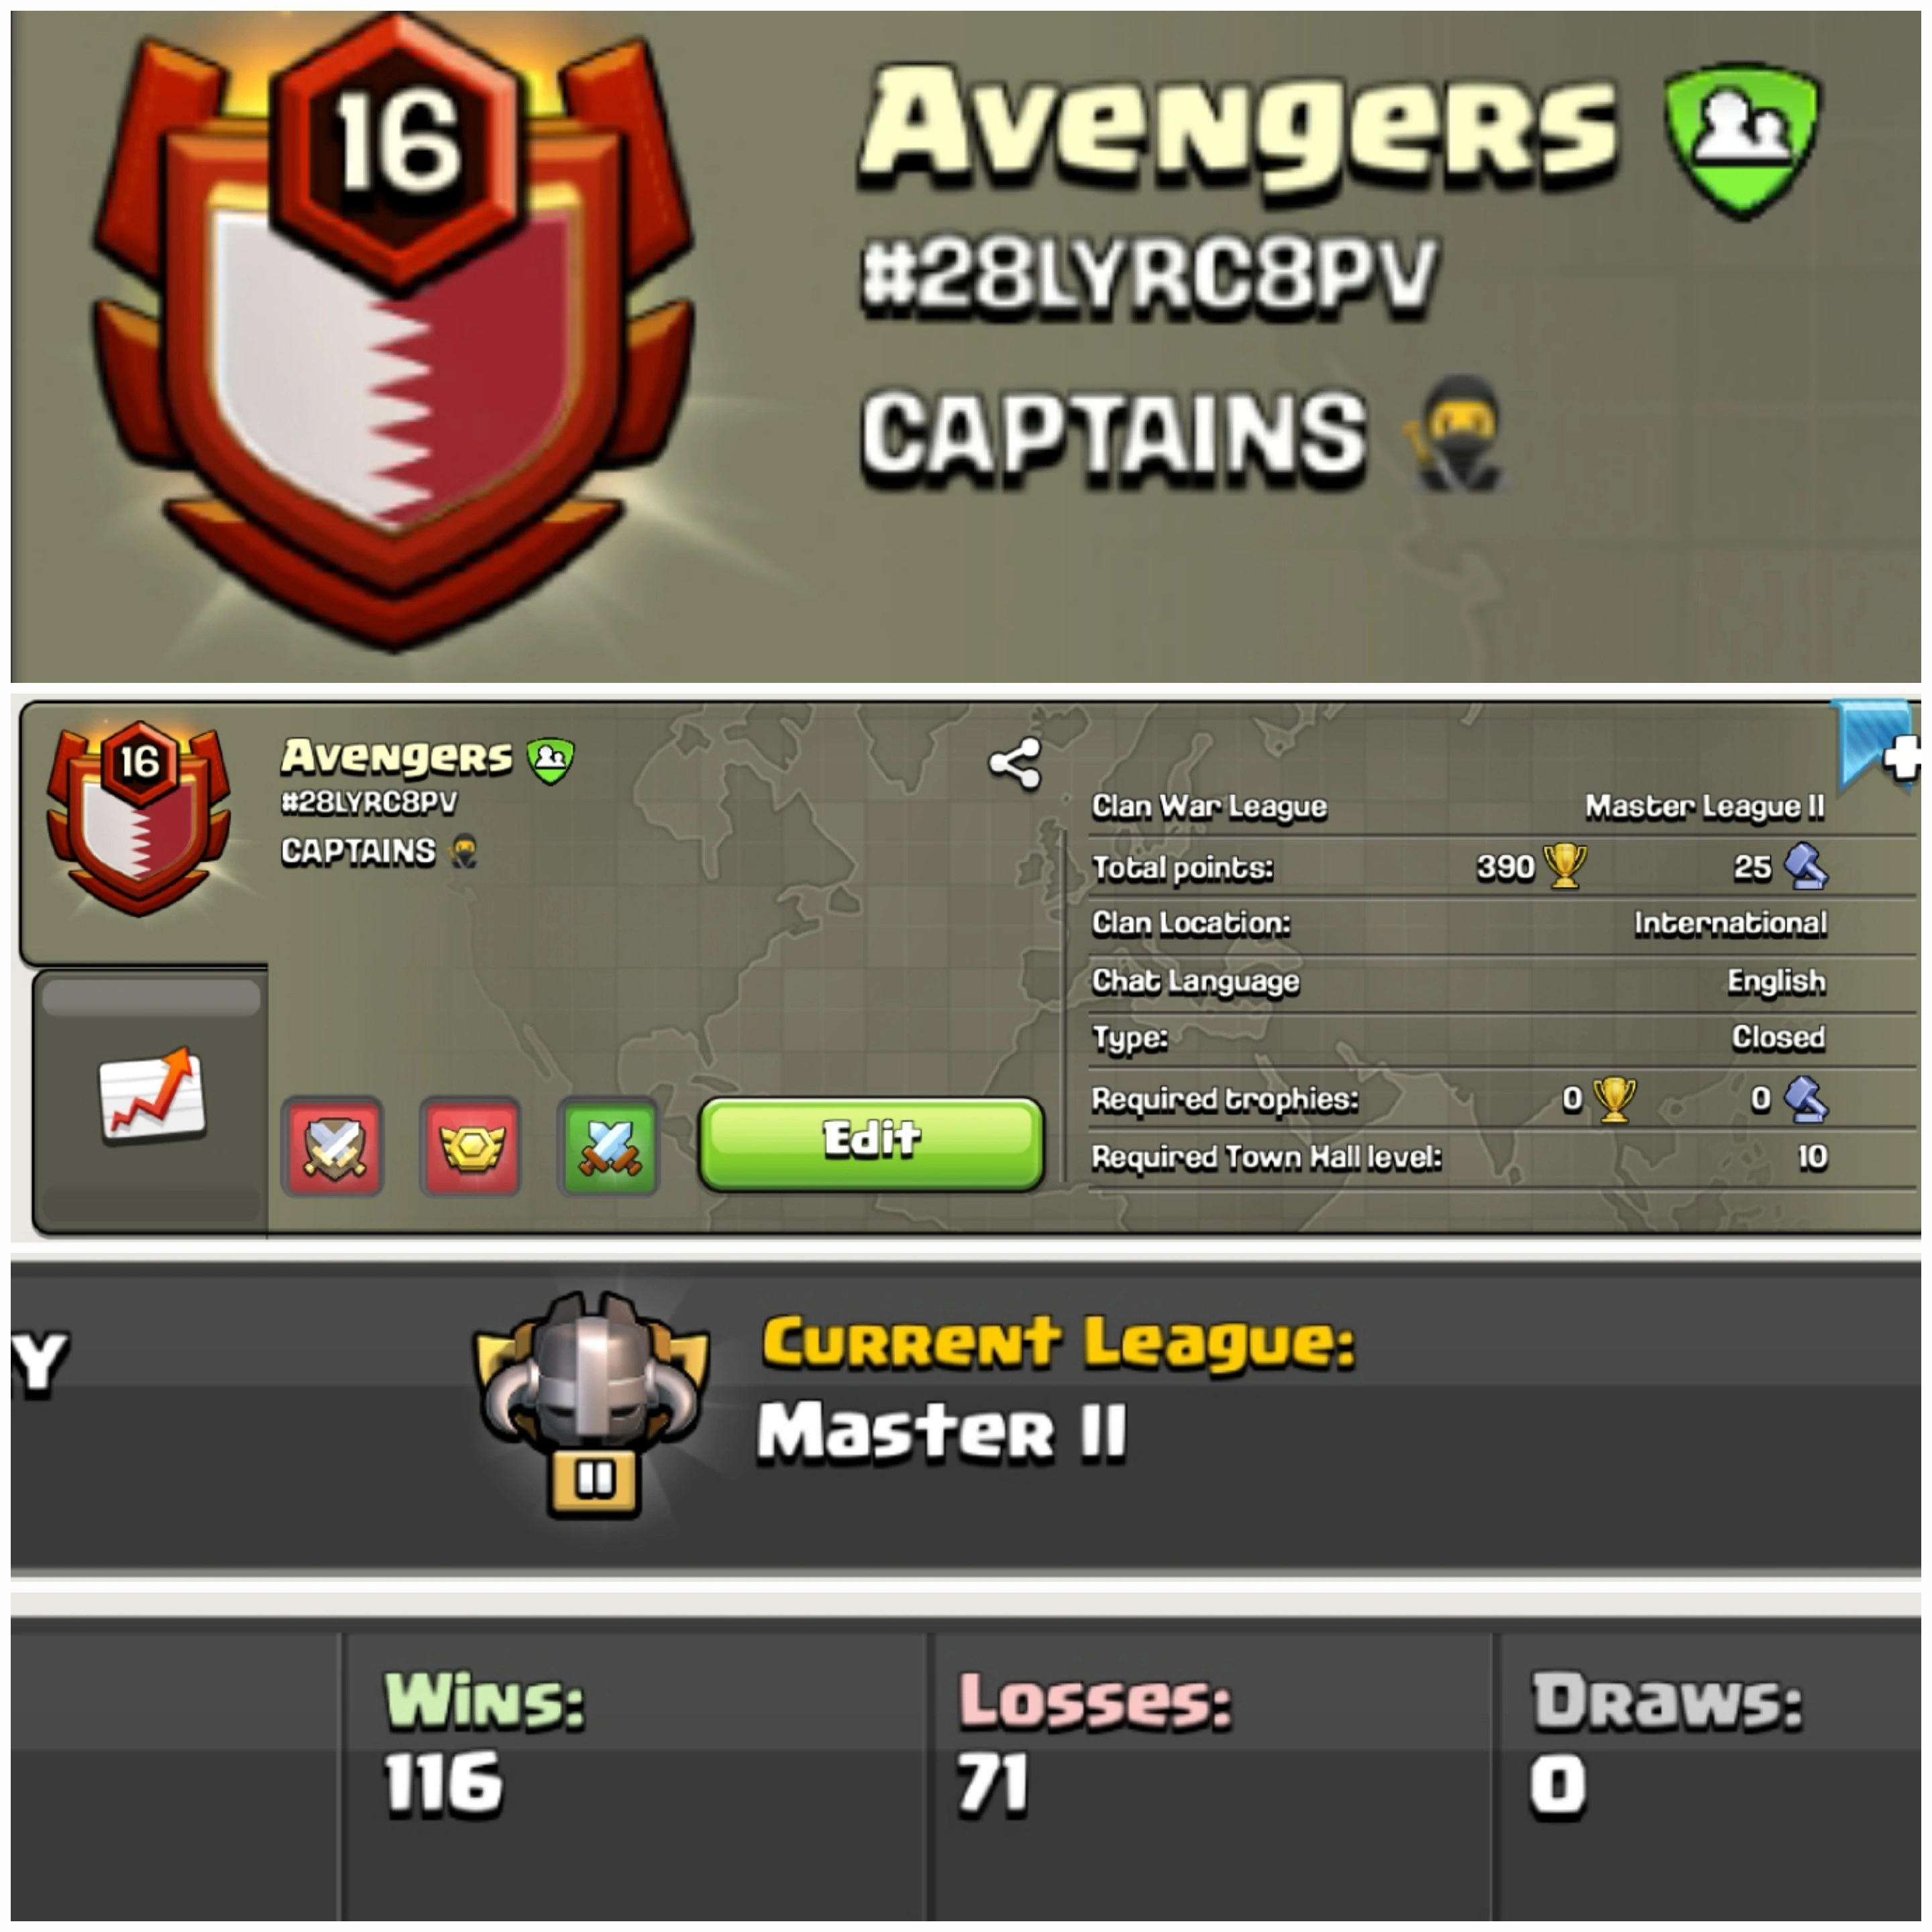This screenshot has width=1932, height=1932.
Task: Tap the gold trophy next to 390 points
Action: (x=1565, y=866)
